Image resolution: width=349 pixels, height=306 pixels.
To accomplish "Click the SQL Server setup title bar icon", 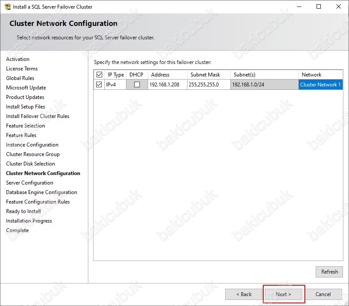I will (7, 6).
